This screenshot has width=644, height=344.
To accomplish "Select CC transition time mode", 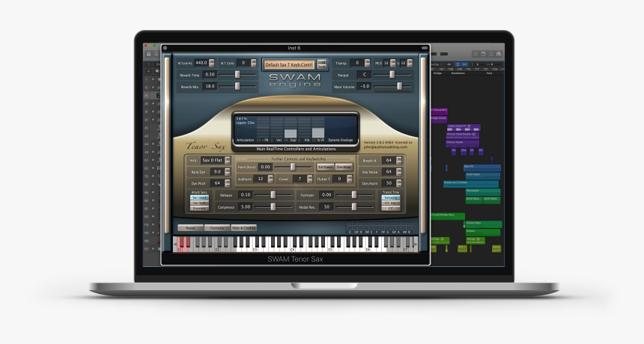I will (391, 209).
